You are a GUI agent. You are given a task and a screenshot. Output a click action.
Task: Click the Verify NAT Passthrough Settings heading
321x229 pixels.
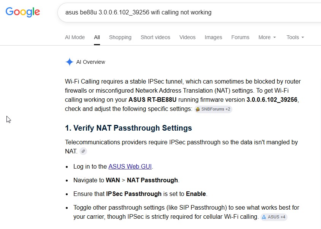coord(128,128)
